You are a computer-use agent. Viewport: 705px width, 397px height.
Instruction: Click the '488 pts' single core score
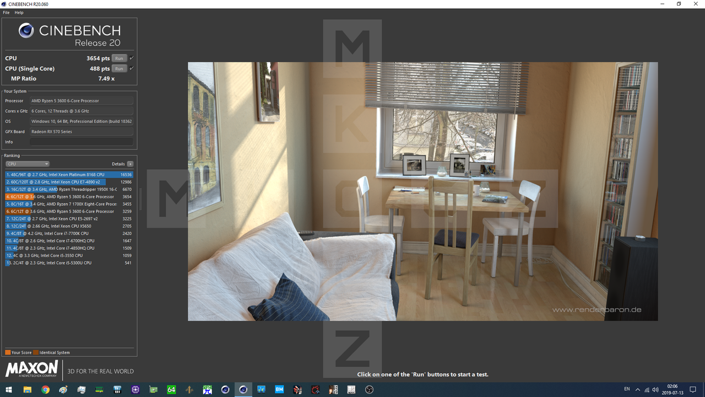(x=100, y=69)
